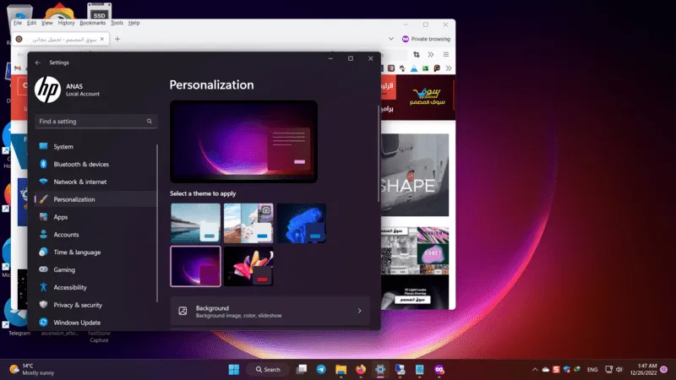Switch to Firefox on the taskbar
Image resolution: width=676 pixels, height=380 pixels.
click(361, 370)
